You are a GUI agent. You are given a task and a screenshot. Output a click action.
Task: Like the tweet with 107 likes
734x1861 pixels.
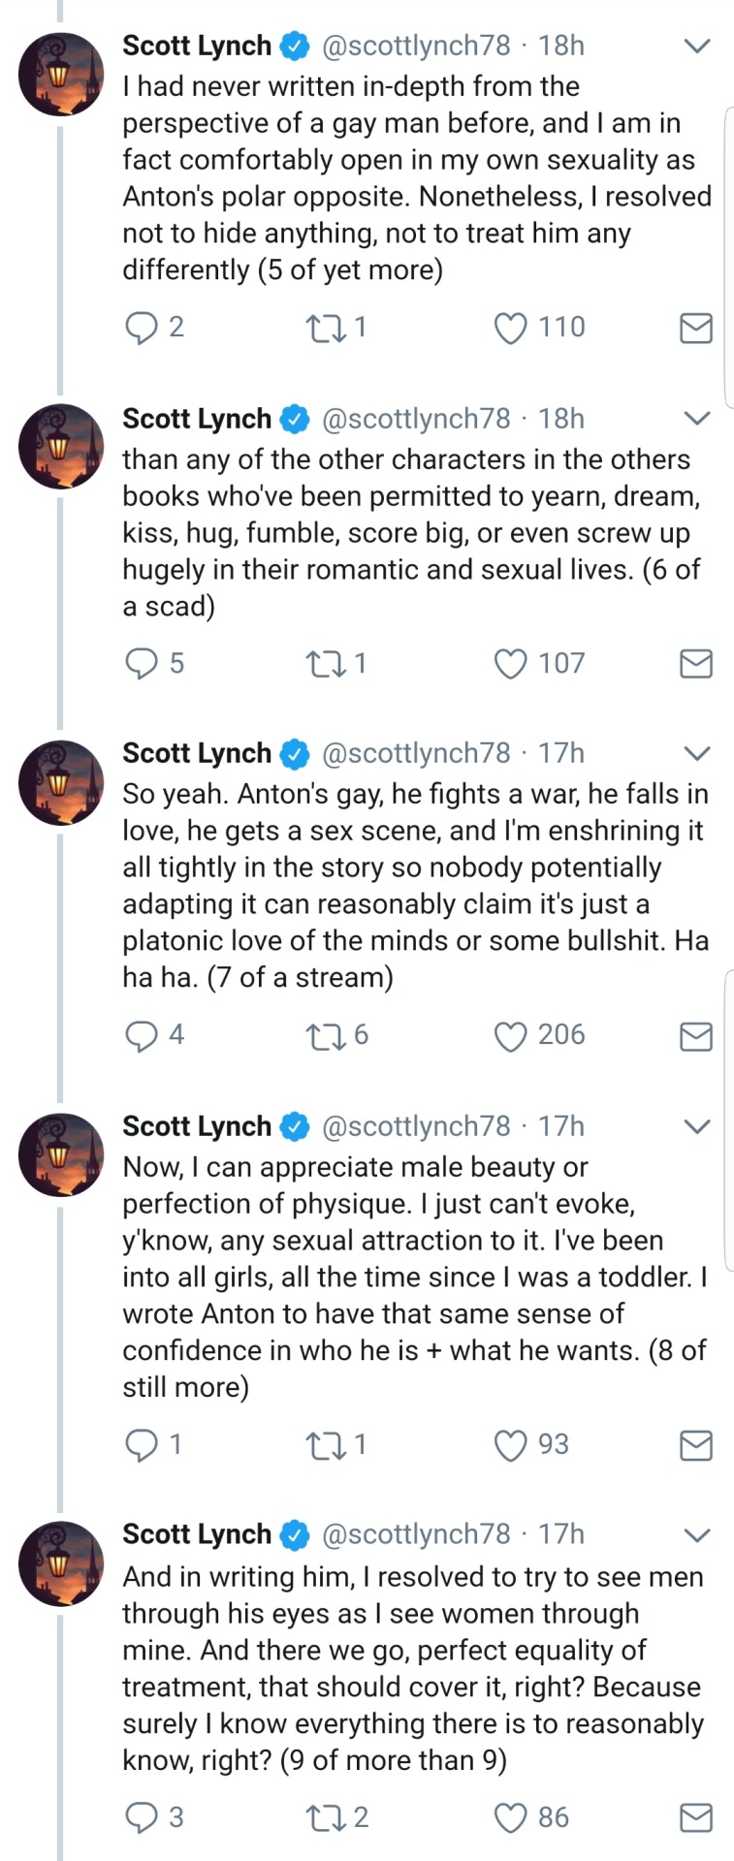click(x=510, y=664)
